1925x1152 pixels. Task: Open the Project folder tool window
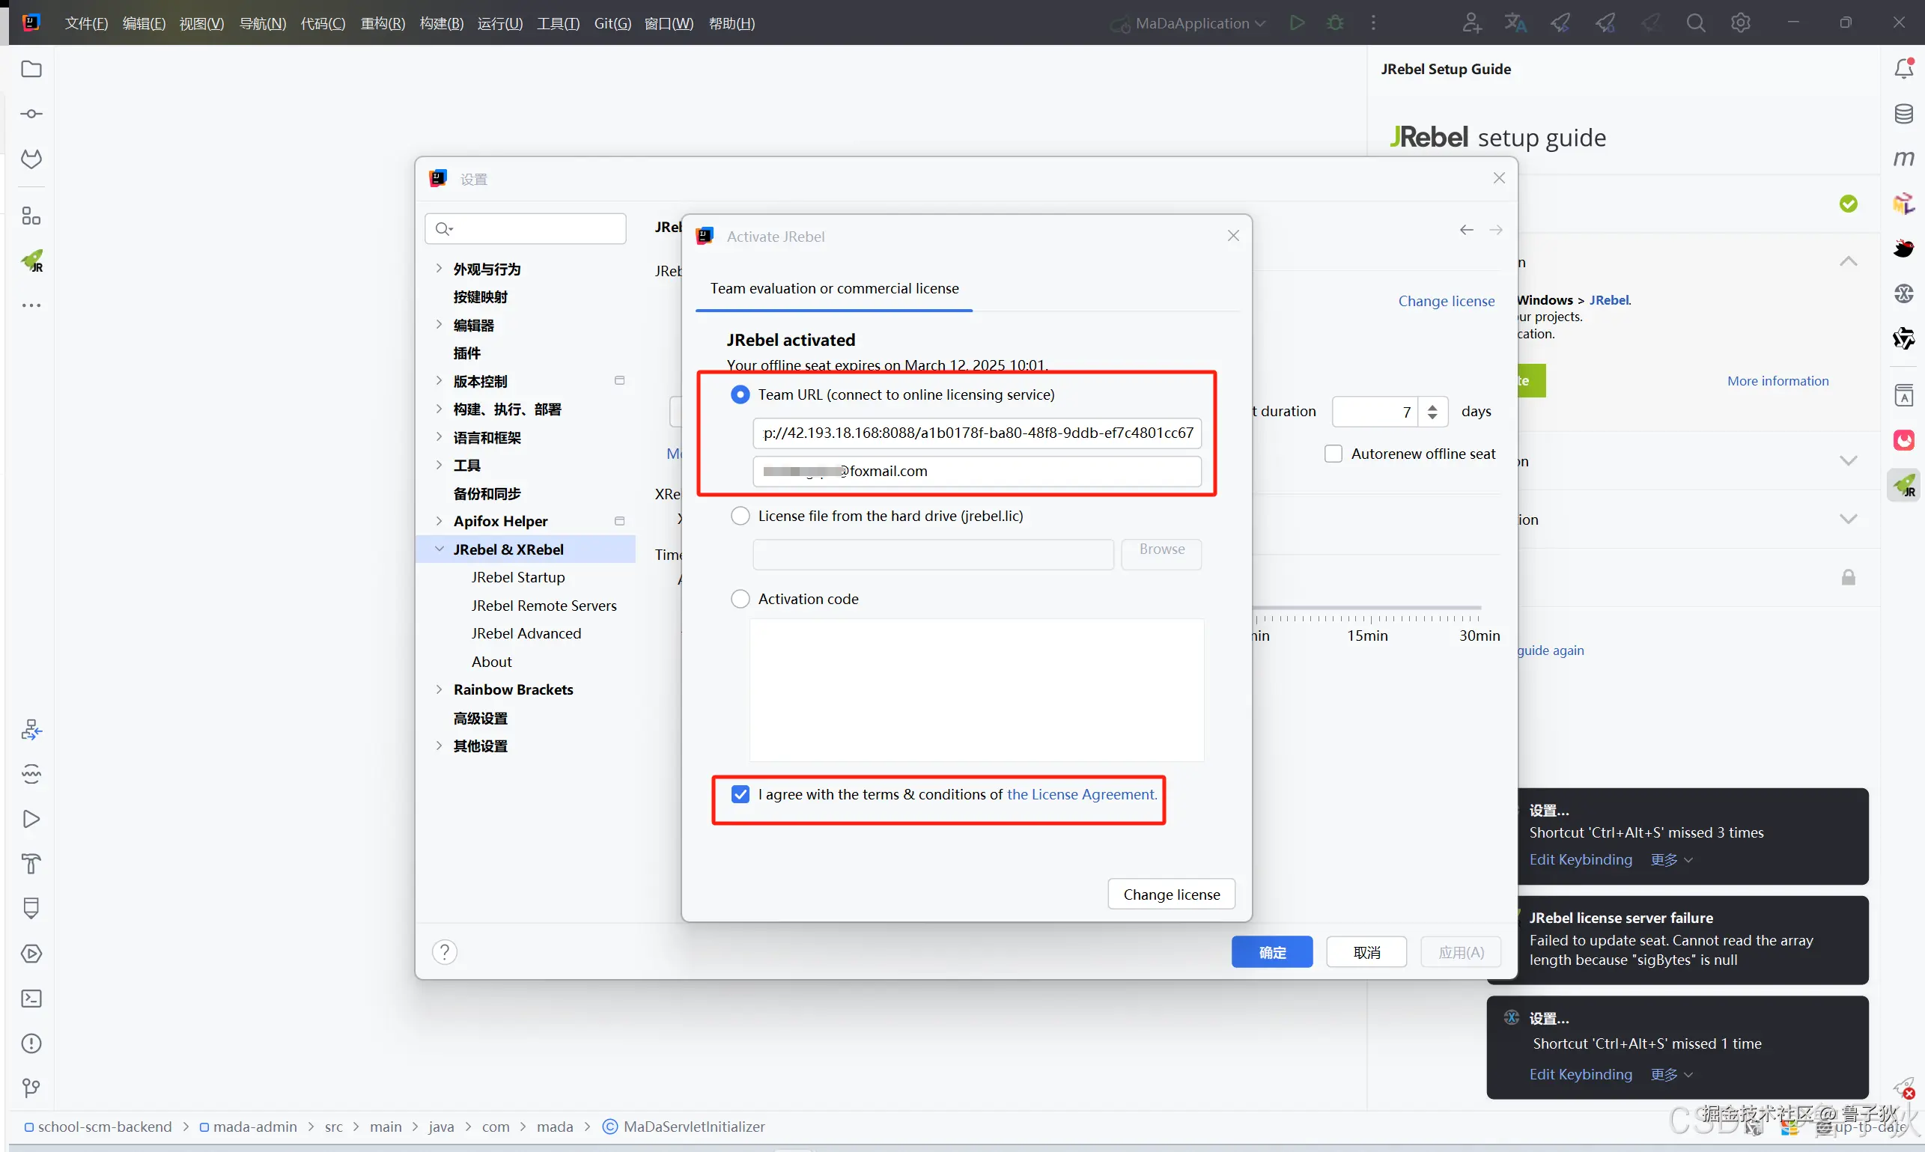[32, 69]
